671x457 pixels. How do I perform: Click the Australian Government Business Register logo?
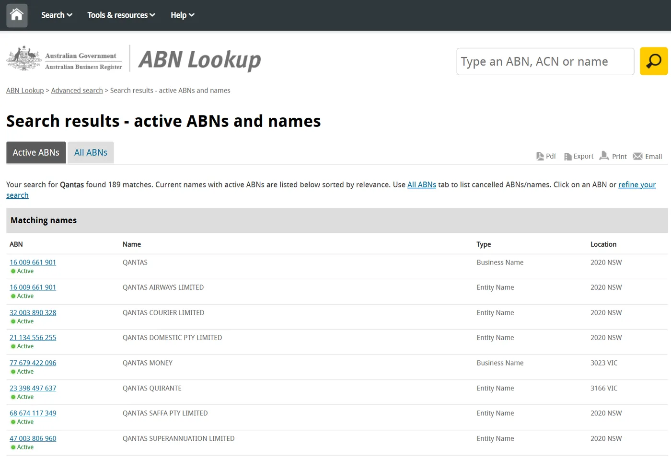(65, 59)
